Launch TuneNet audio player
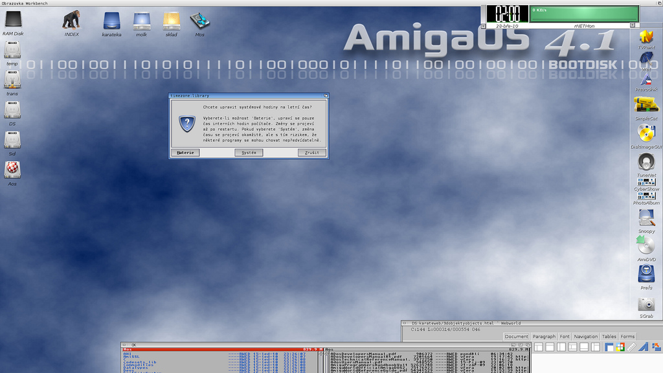This screenshot has width=663, height=373. [x=646, y=162]
